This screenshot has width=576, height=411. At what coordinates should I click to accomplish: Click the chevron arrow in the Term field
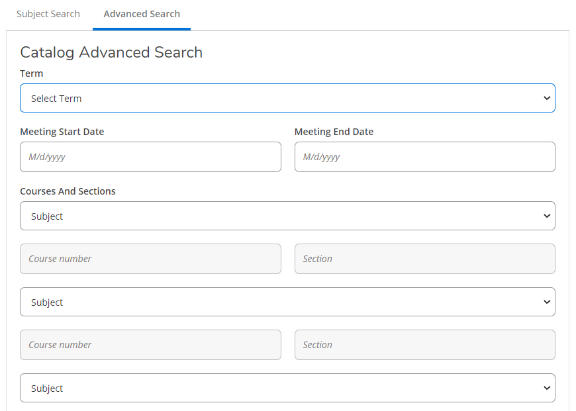point(546,98)
